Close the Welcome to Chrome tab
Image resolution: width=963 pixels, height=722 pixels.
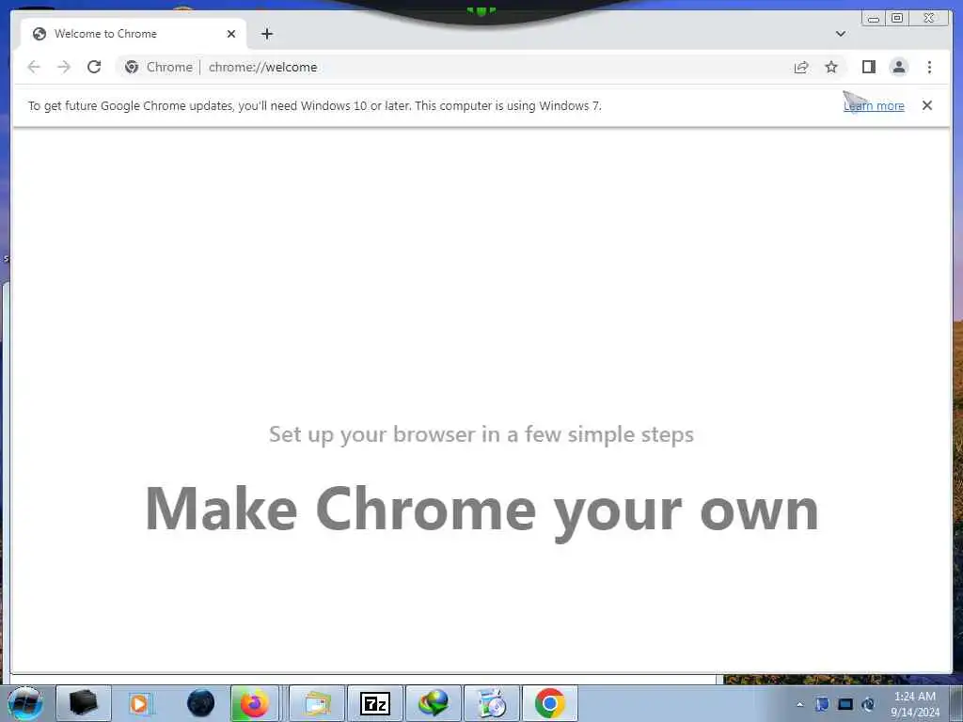click(231, 34)
